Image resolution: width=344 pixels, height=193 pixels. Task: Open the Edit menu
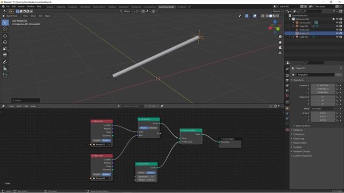14,6
